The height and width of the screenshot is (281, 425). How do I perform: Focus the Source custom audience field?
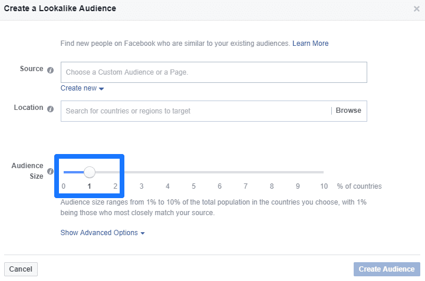(x=214, y=72)
